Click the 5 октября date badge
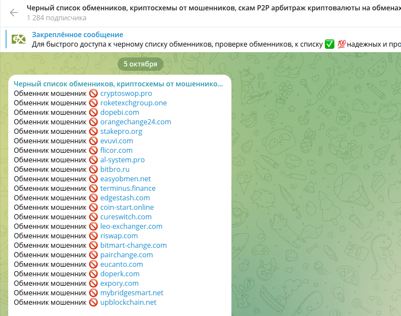This screenshot has width=401, height=316. [x=141, y=64]
